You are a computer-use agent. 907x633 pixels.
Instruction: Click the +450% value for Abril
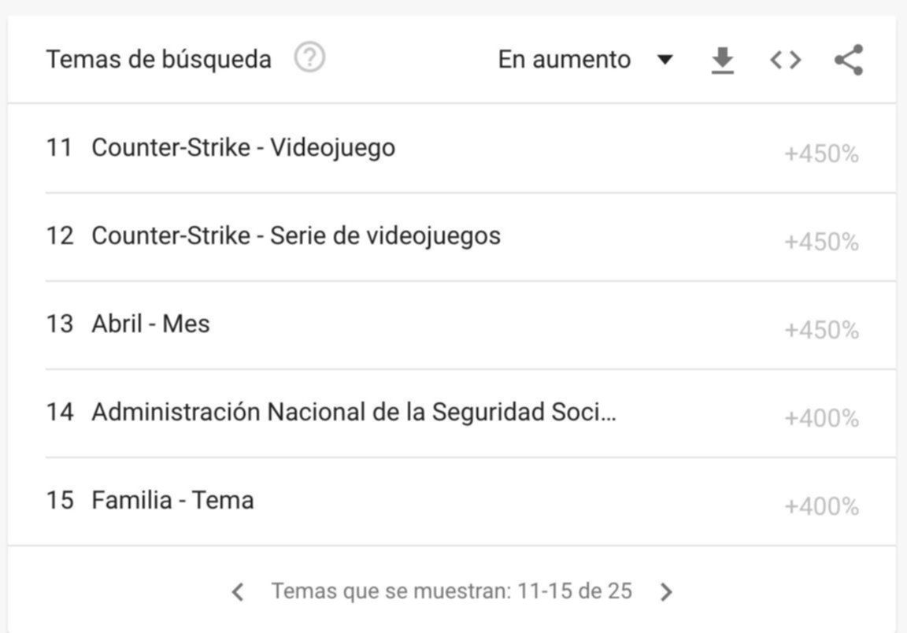pos(820,331)
